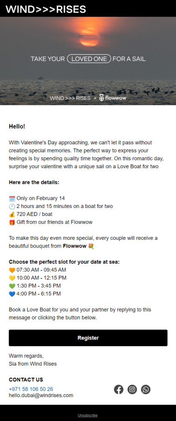This screenshot has height=421, width=176.
Task: Click the money bag emoji beside 720 AED
Action: click(12, 215)
